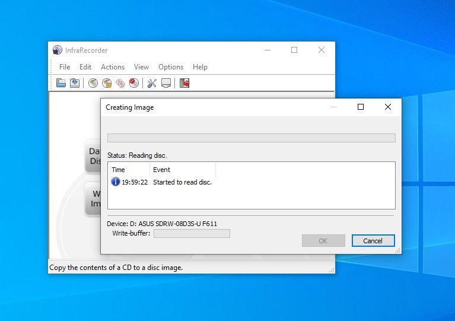Click the info icon beside 19:59:22

point(116,182)
